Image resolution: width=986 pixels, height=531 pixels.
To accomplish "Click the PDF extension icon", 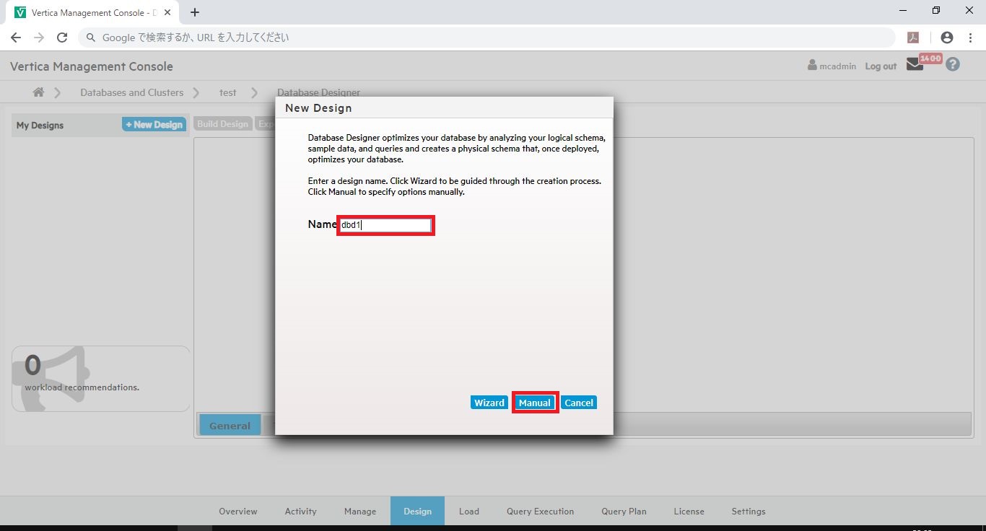I will pos(913,38).
